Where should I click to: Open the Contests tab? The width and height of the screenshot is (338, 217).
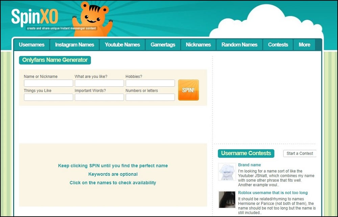(x=278, y=45)
